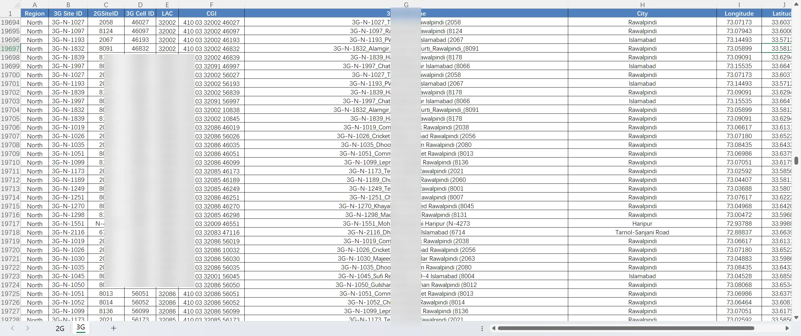Click the vertical scrollbar thumb

796,160
